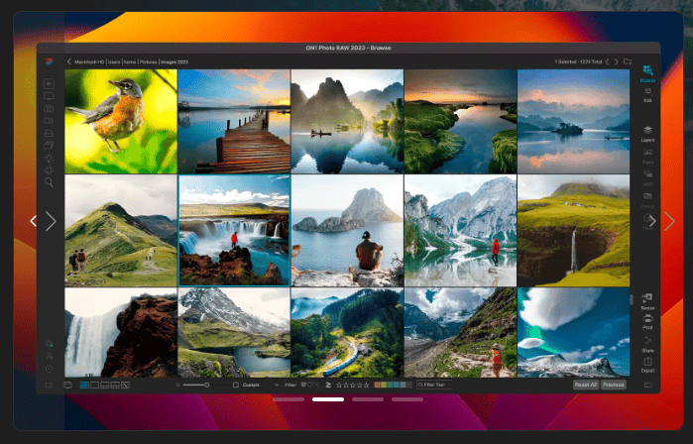Go to previous image with top-right left chevron

[x=608, y=61]
